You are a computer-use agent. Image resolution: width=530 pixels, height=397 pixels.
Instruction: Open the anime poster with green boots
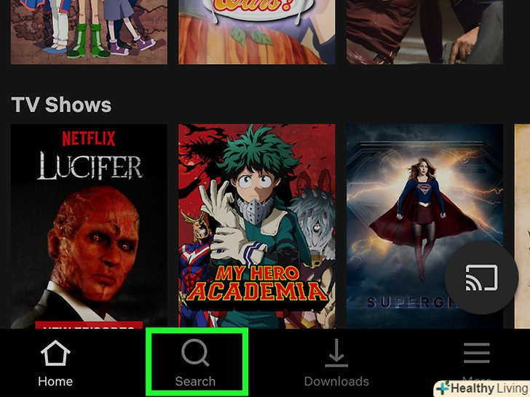[89, 32]
